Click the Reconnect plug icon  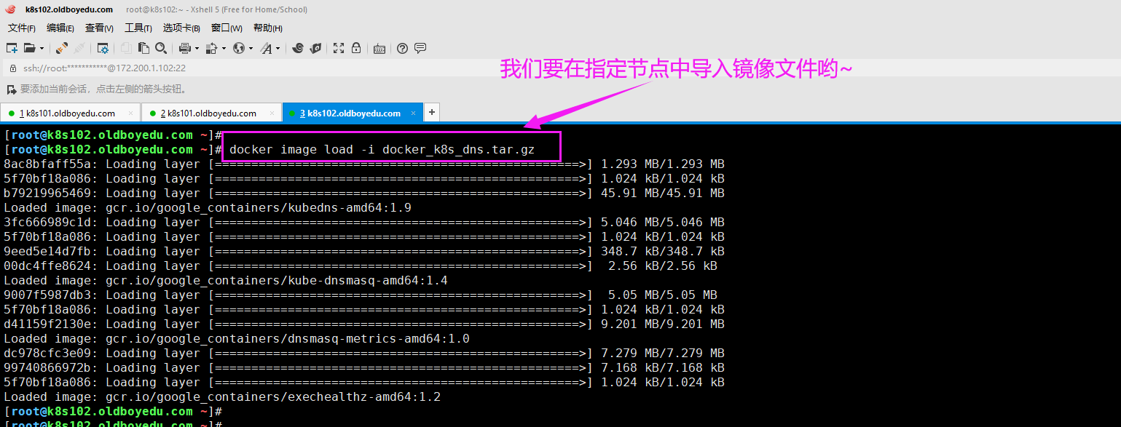pyautogui.click(x=62, y=48)
